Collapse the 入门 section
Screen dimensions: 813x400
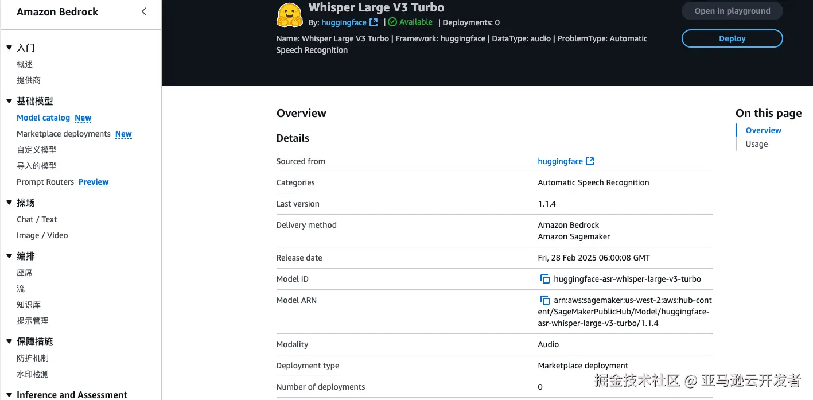[x=9, y=48]
